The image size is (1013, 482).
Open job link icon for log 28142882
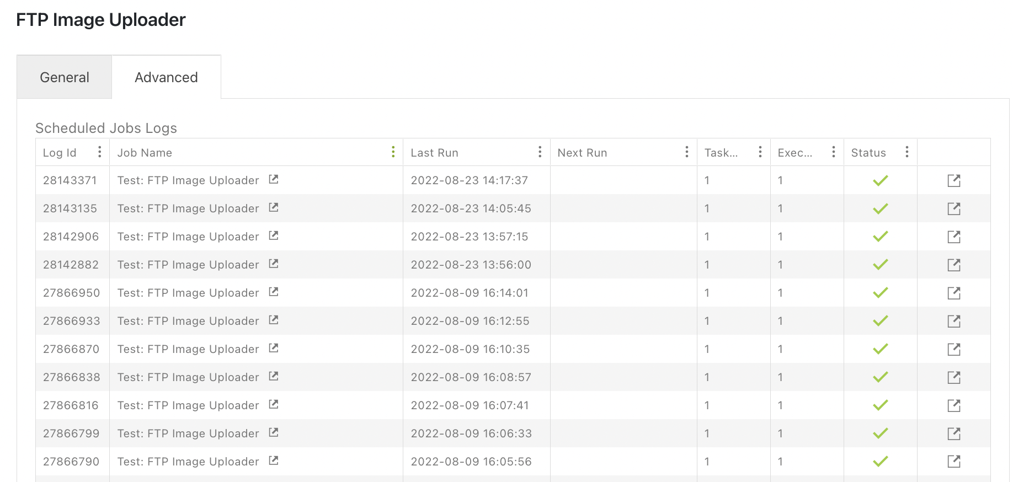pyautogui.click(x=273, y=264)
